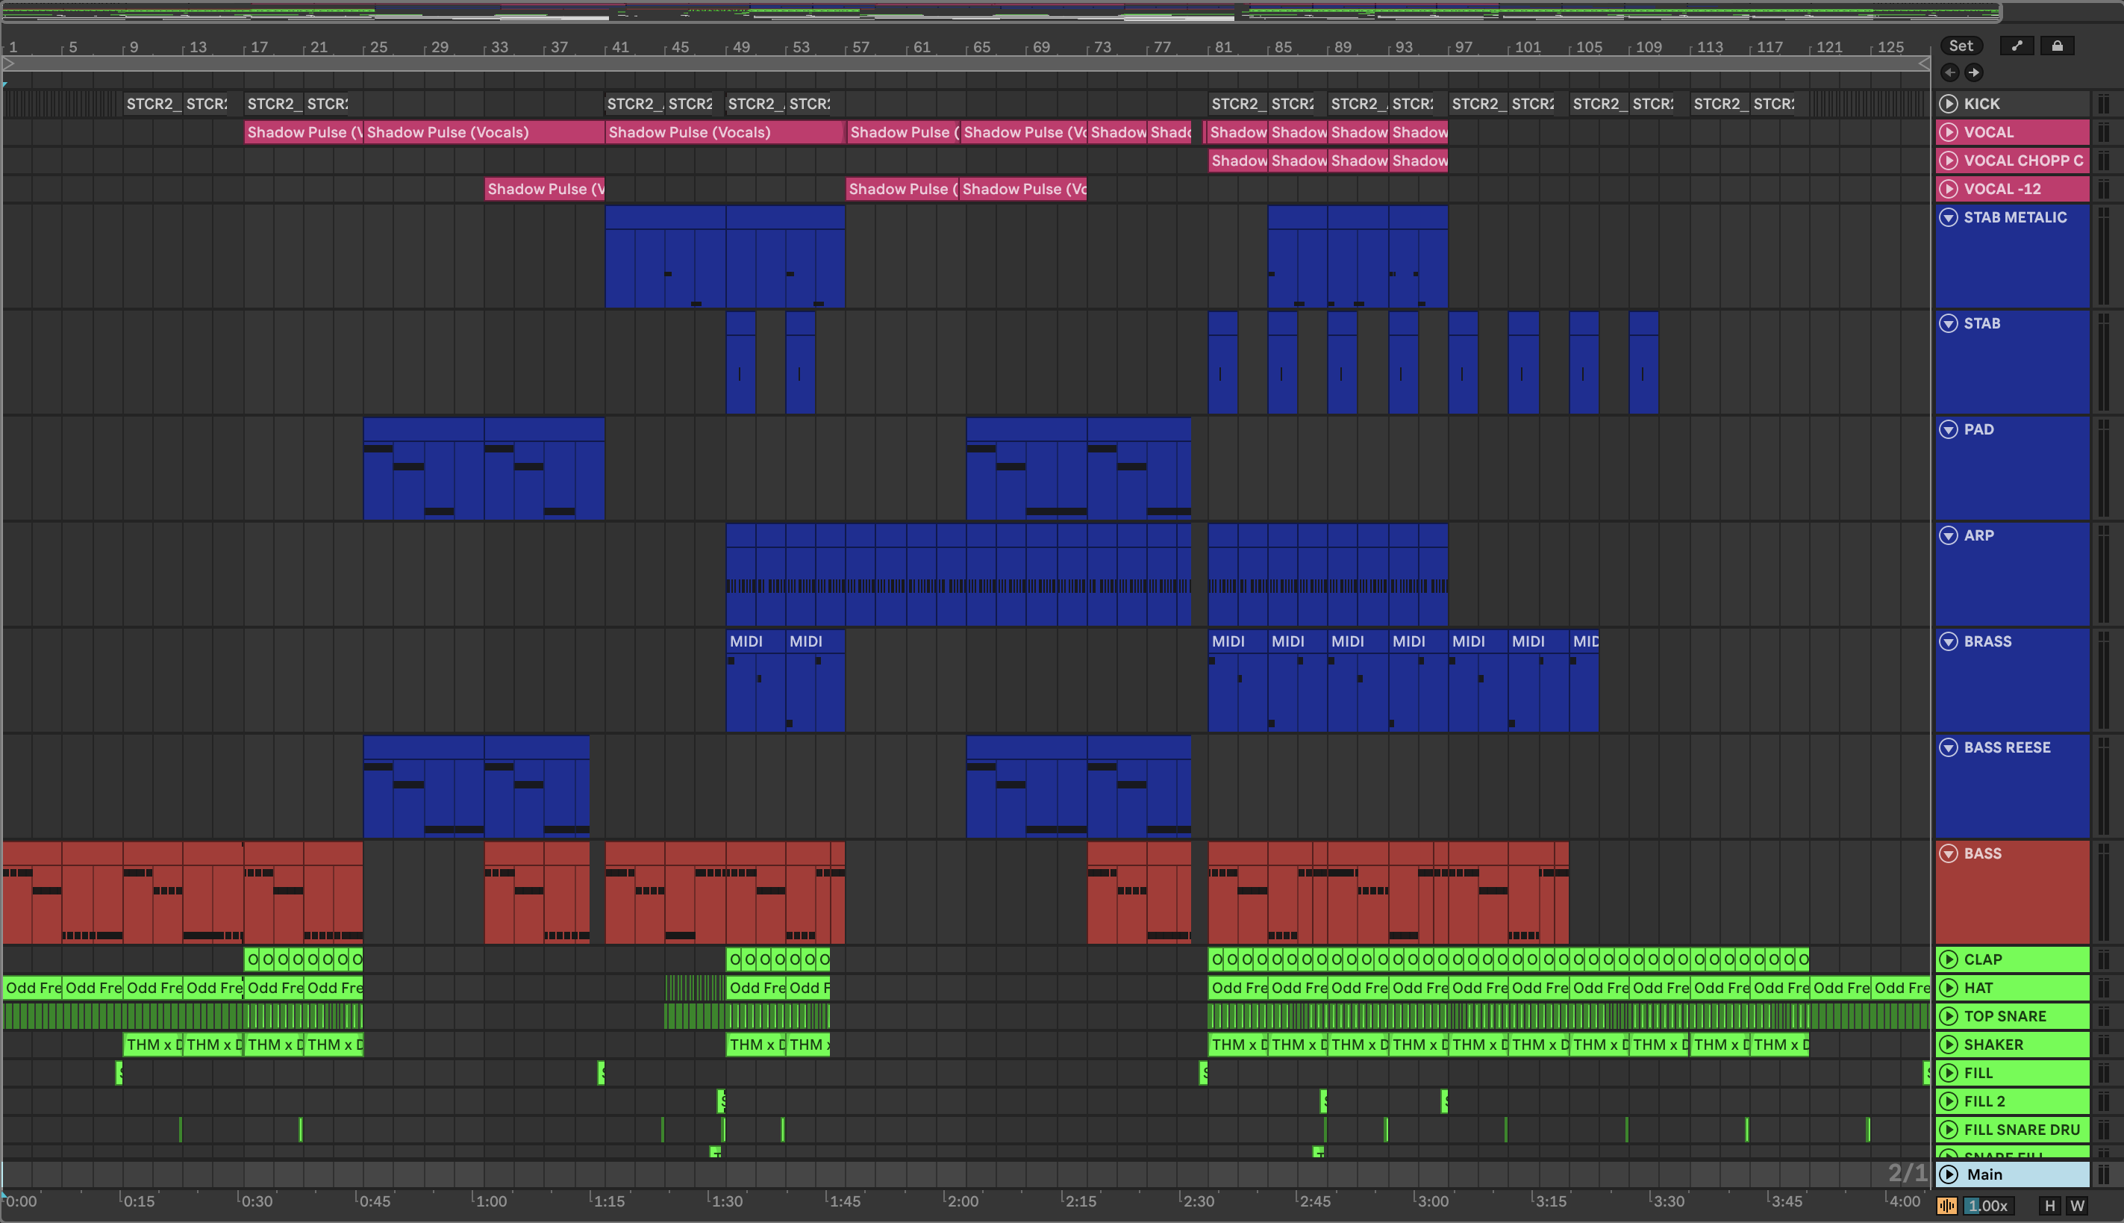Jump to the previous locator arrow

pos(1949,73)
